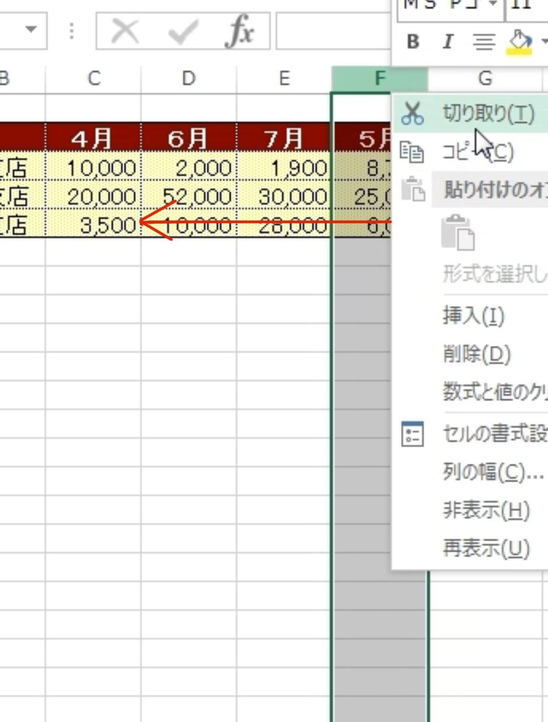Toggle Italic in the mini toolbar

click(448, 42)
